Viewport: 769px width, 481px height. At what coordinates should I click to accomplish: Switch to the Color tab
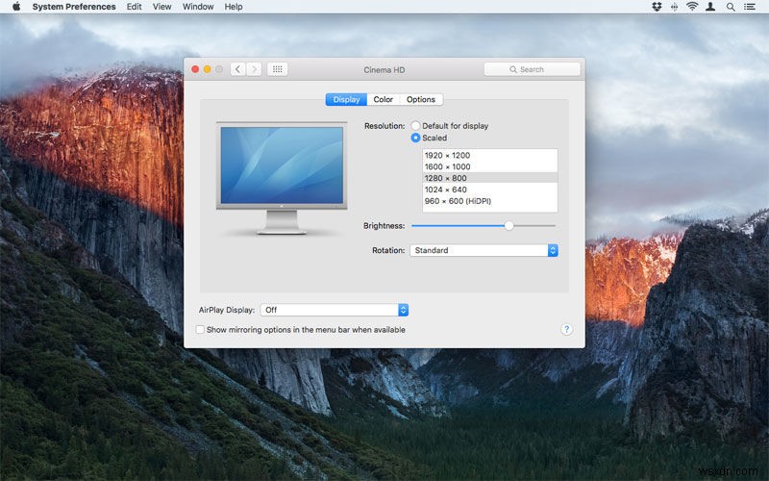[x=384, y=99]
